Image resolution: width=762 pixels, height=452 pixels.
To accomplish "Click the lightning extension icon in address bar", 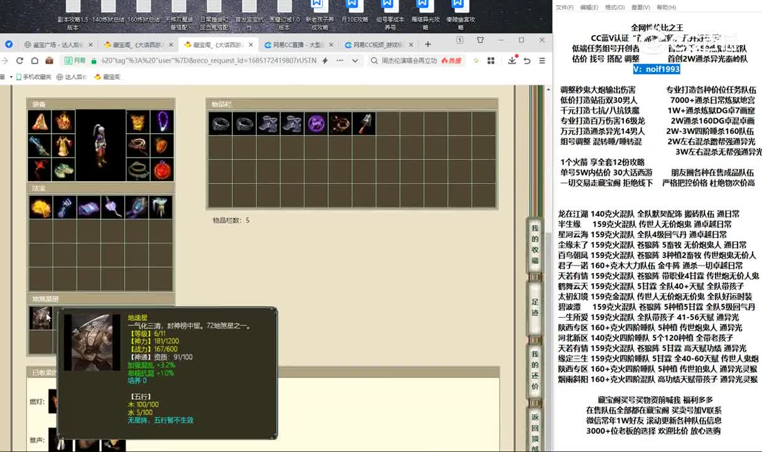I will click(326, 60).
